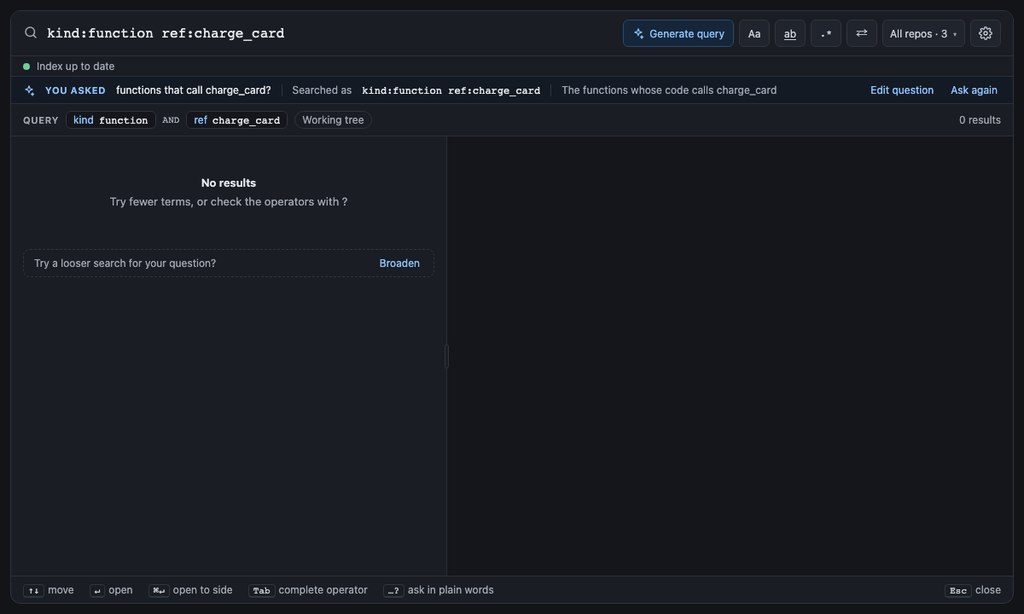
Task: Select the ref charge_card query chip
Action: (x=236, y=120)
